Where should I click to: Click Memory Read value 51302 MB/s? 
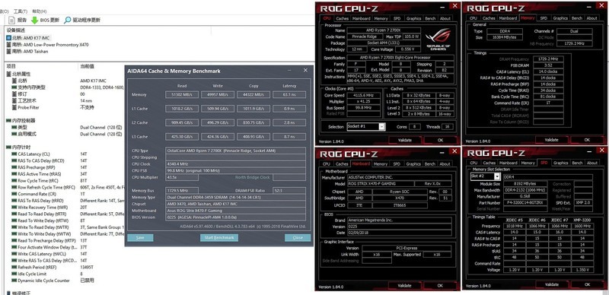[182, 95]
